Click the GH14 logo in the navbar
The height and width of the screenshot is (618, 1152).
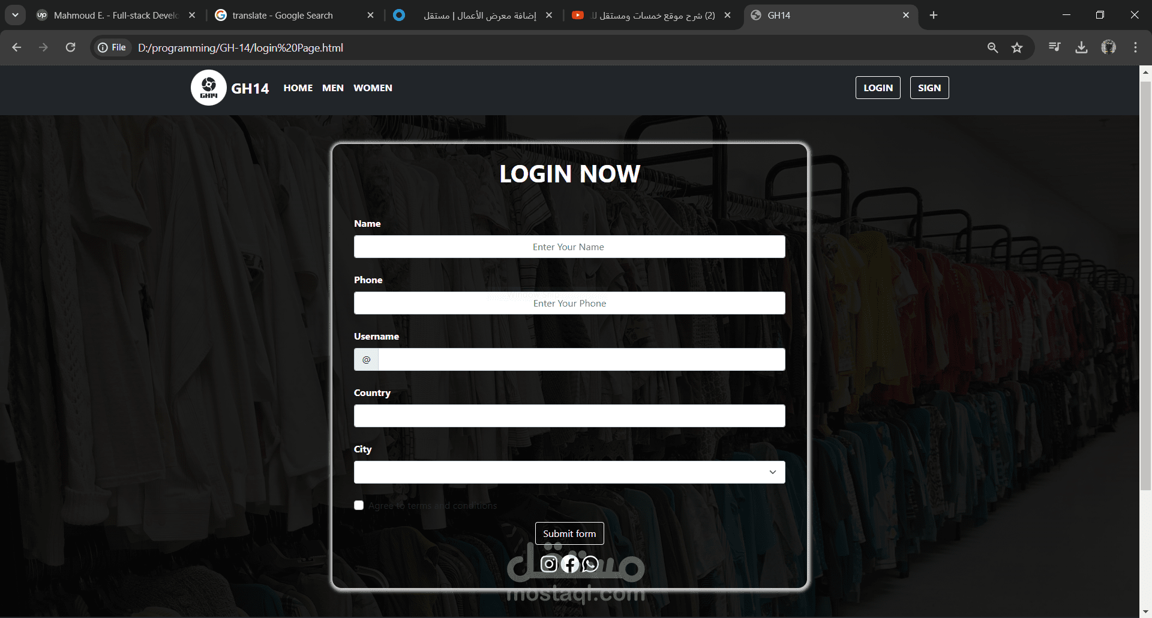(209, 87)
